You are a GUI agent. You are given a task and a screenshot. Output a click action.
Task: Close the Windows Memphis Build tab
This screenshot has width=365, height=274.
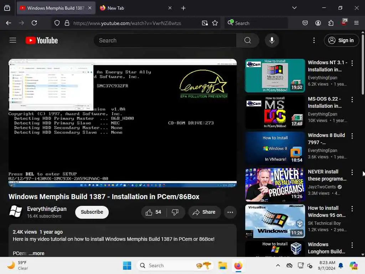point(90,8)
